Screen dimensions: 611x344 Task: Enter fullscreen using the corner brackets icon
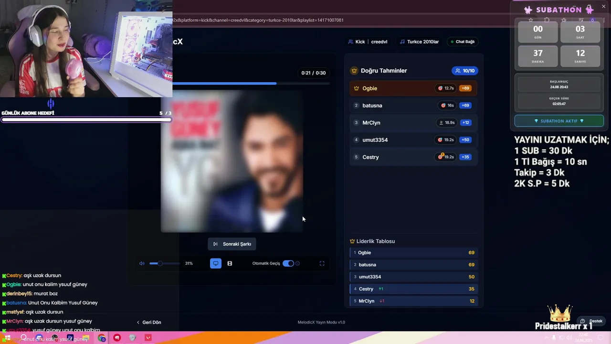coord(322,263)
